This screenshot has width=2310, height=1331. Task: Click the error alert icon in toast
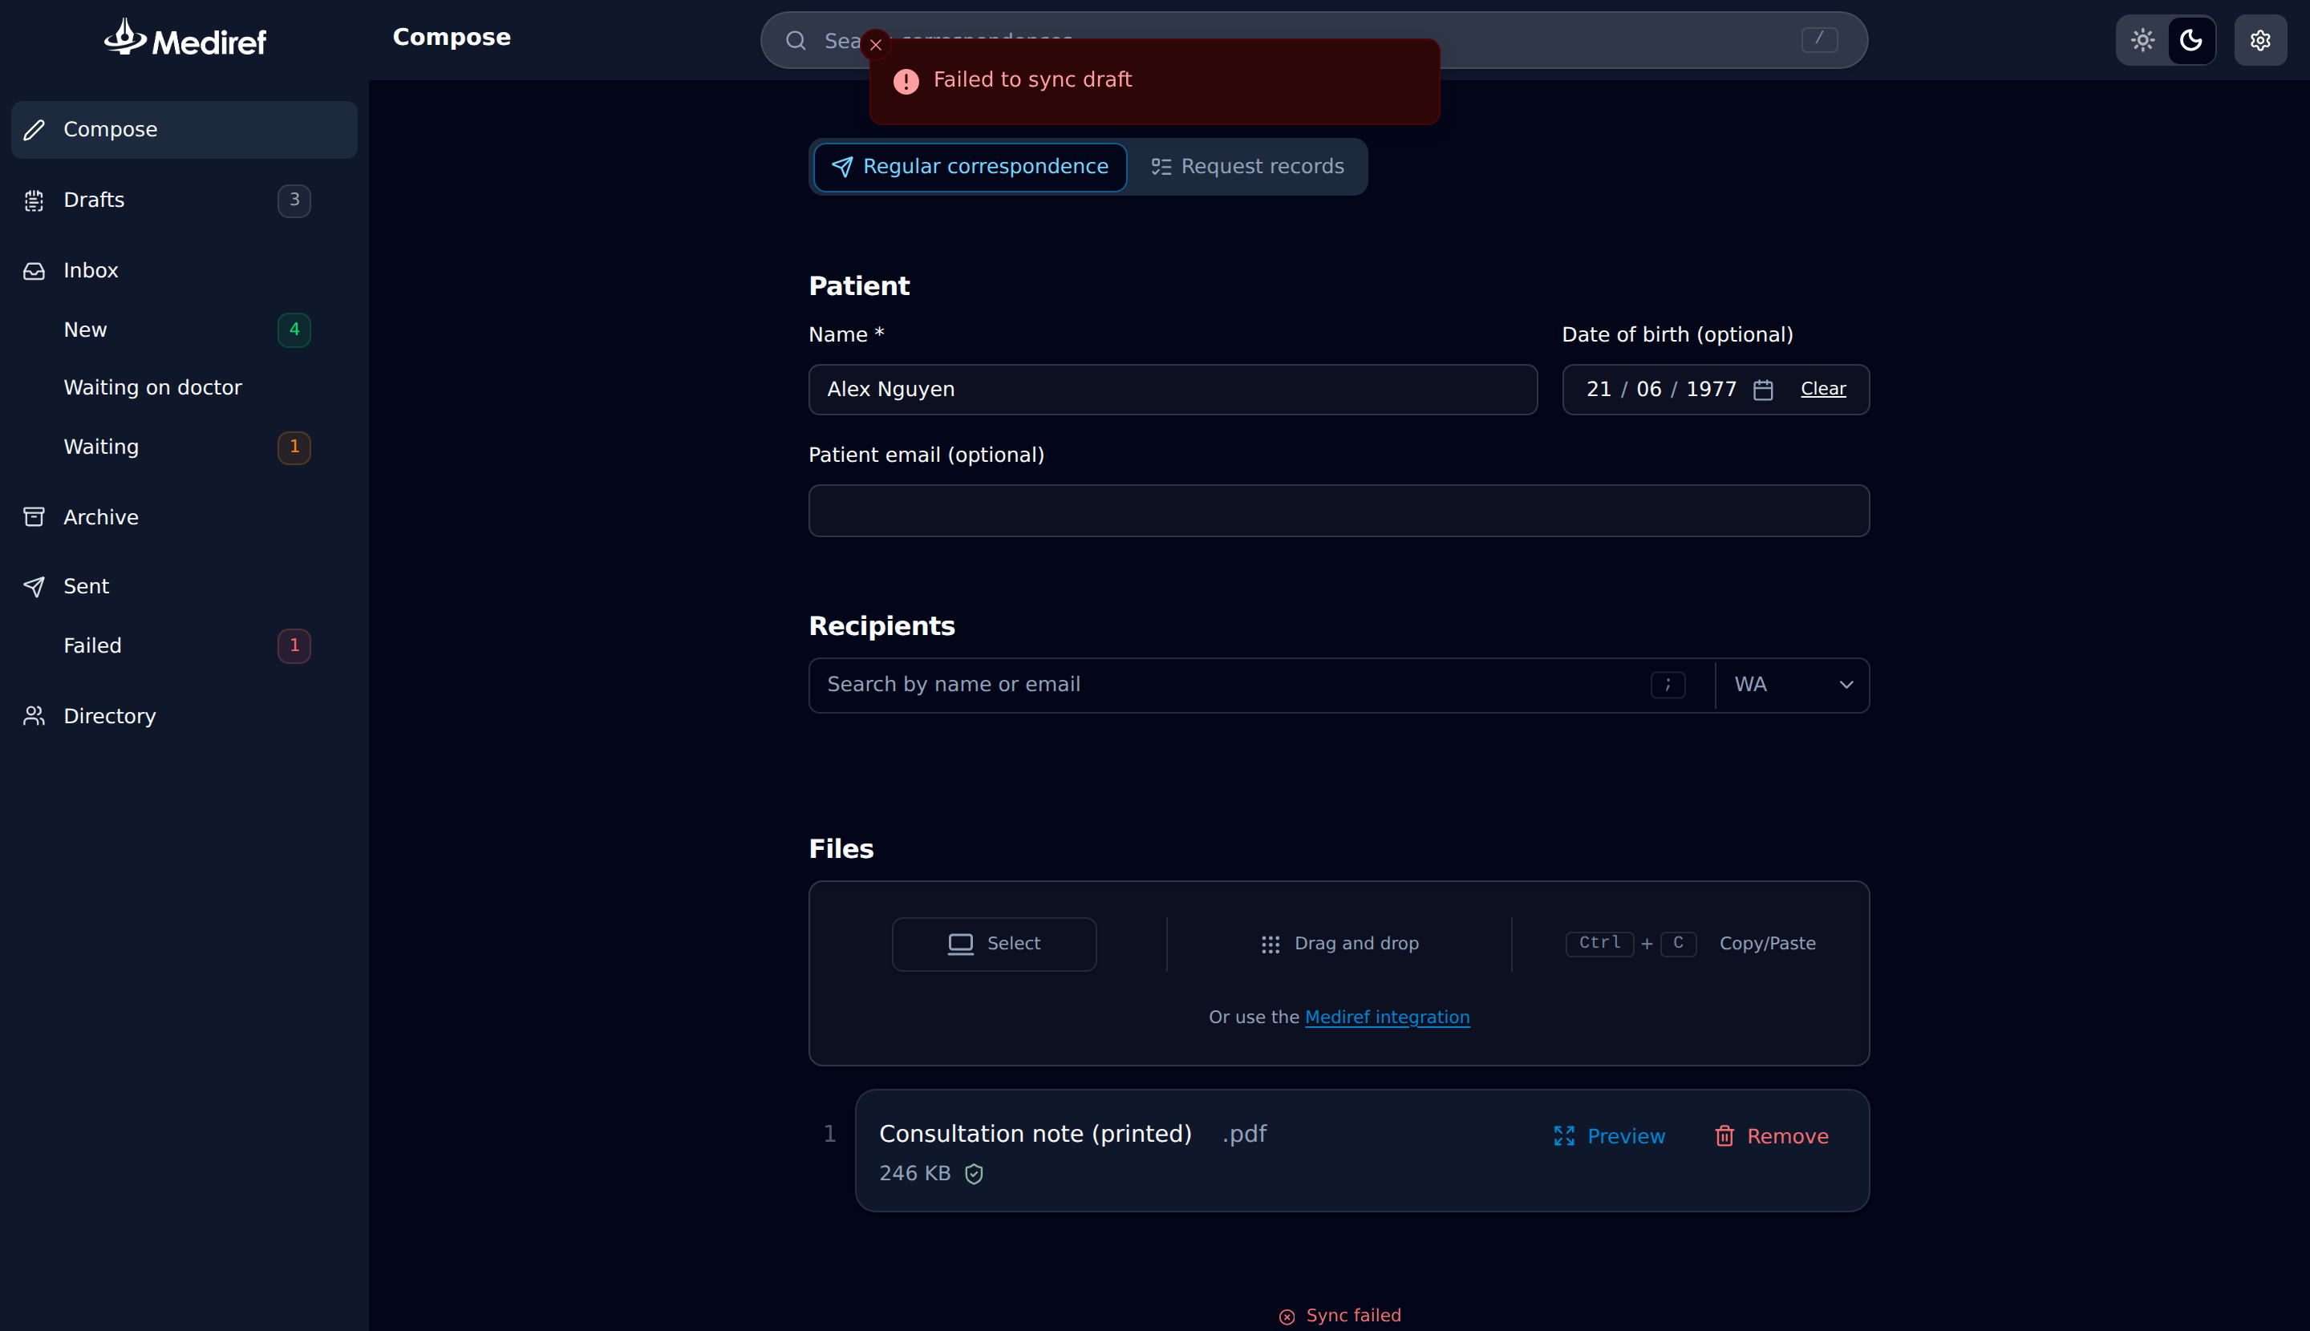pyautogui.click(x=906, y=81)
